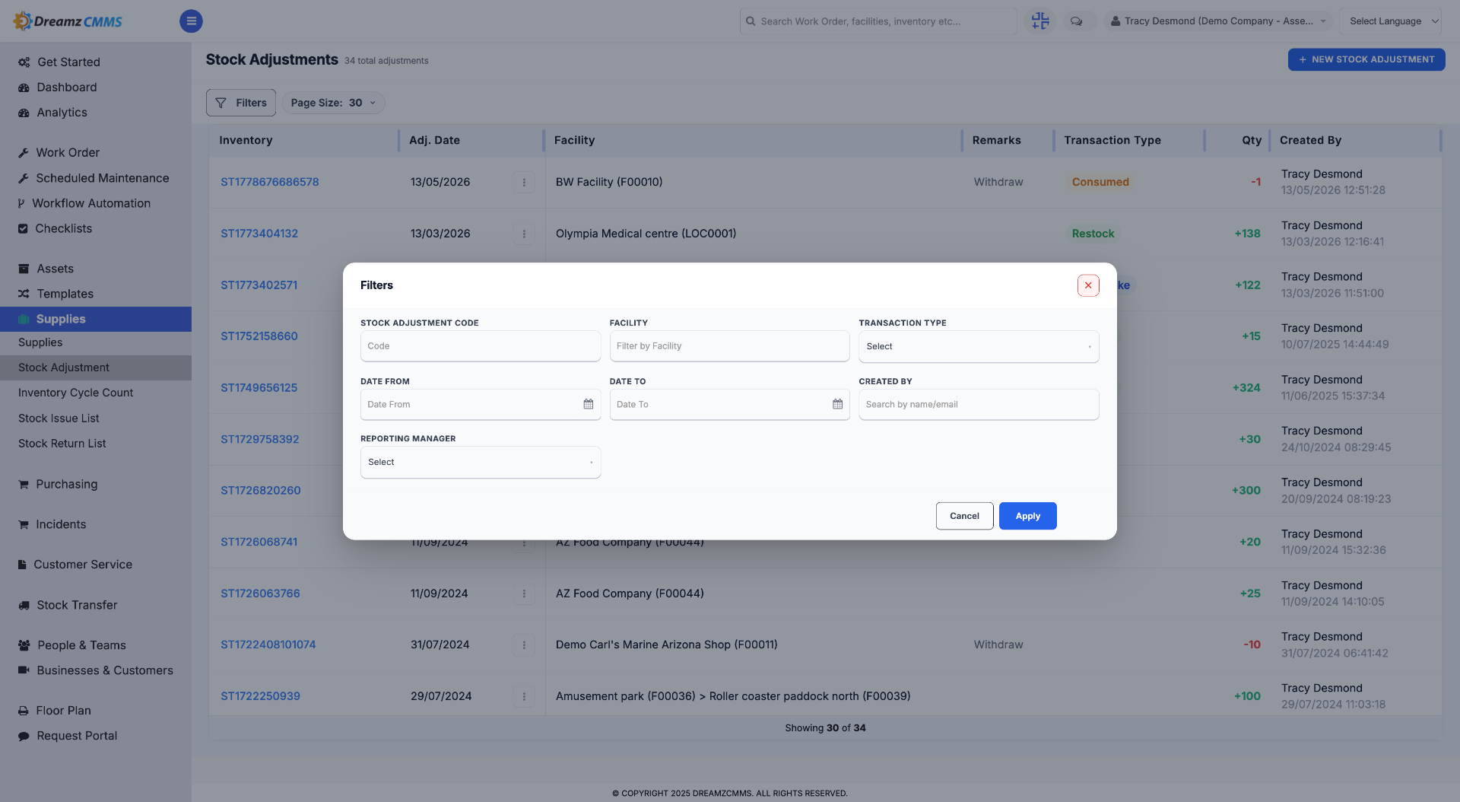This screenshot has height=802, width=1460.
Task: Focus the Date From input
Action: click(480, 404)
